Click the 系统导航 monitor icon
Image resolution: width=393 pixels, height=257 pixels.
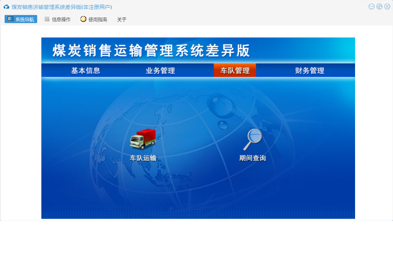click(10, 19)
